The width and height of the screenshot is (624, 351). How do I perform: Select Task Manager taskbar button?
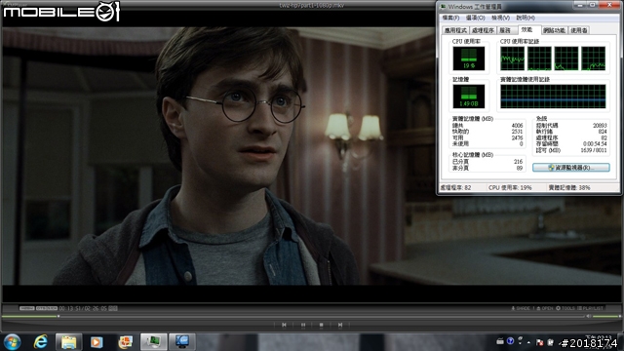pos(153,342)
